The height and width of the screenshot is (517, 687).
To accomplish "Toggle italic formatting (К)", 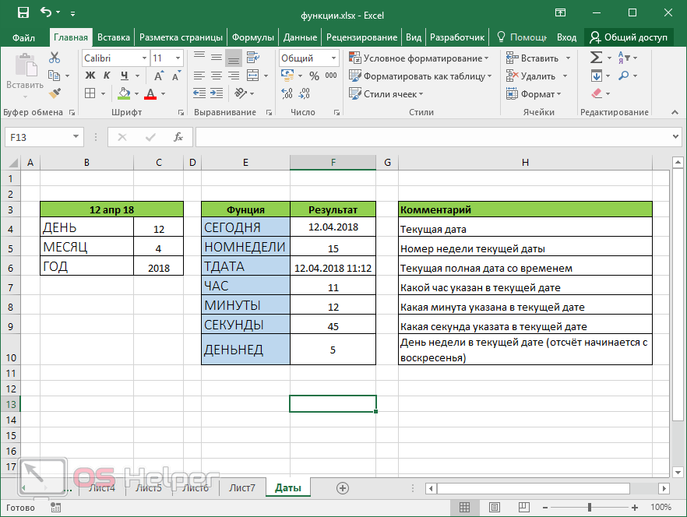I will click(105, 76).
